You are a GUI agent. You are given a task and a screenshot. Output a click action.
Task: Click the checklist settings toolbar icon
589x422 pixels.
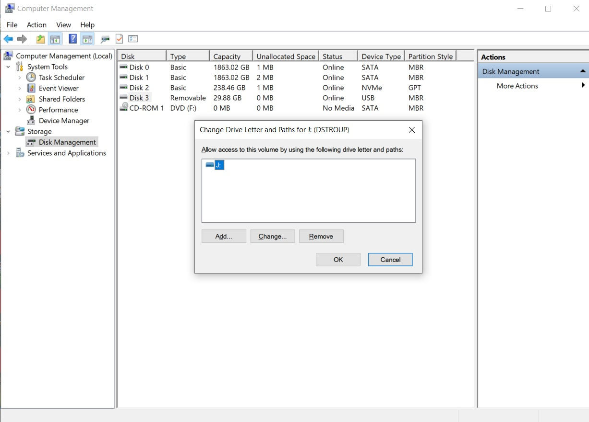point(133,39)
